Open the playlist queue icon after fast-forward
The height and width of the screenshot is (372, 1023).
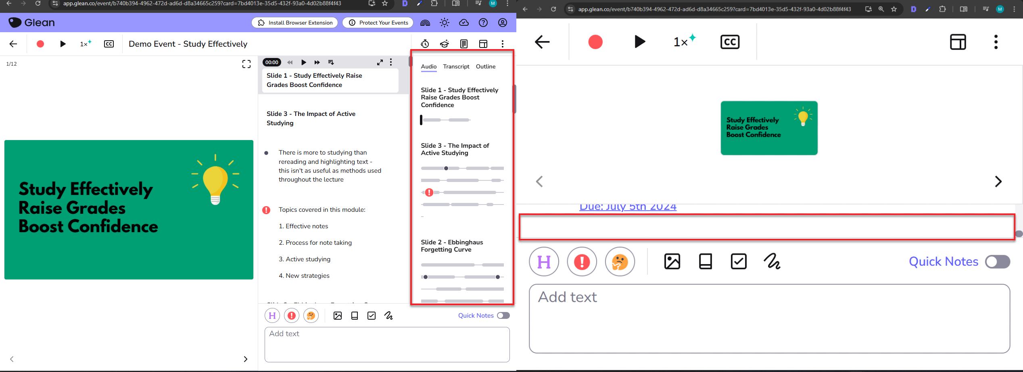click(331, 62)
